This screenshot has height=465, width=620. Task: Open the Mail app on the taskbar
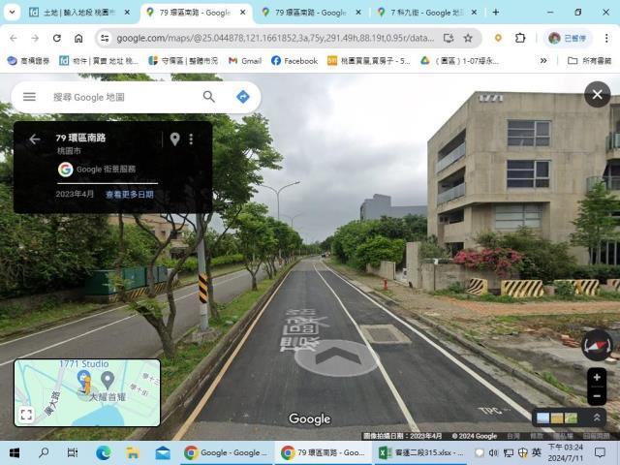163,452
